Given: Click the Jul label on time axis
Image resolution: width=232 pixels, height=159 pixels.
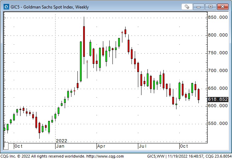Looking at the screenshot, I should point(143,146).
